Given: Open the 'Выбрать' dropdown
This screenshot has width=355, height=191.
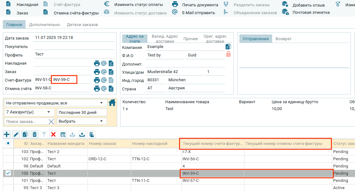Looking at the screenshot, I should 82,121.
